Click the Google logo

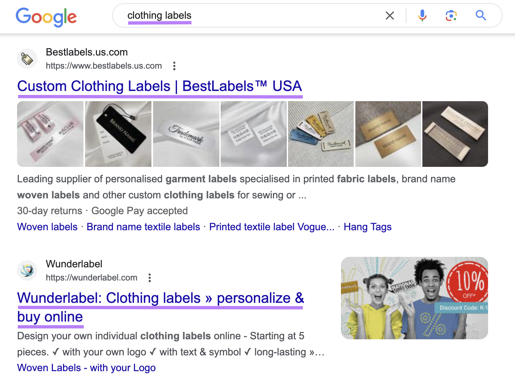tap(46, 17)
